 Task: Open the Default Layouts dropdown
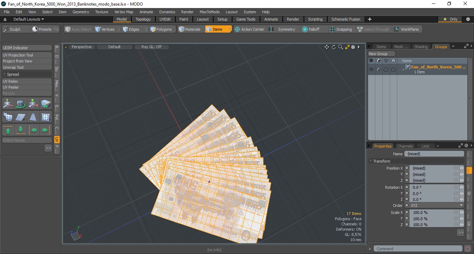click(x=29, y=19)
